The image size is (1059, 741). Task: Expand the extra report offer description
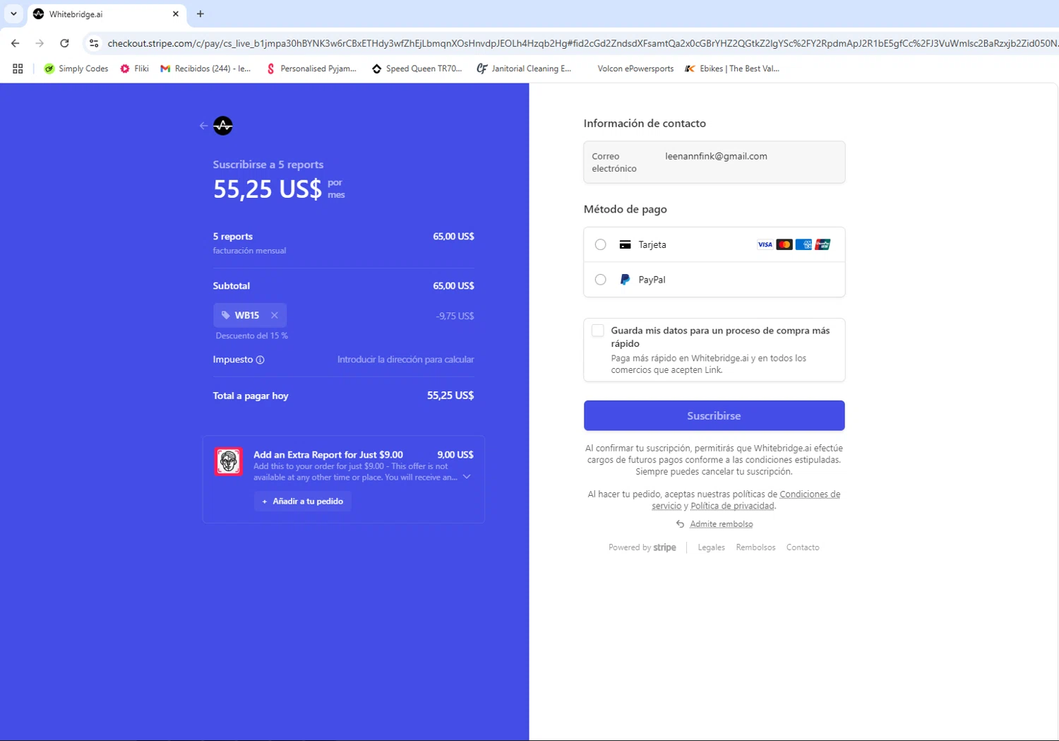[x=467, y=477]
